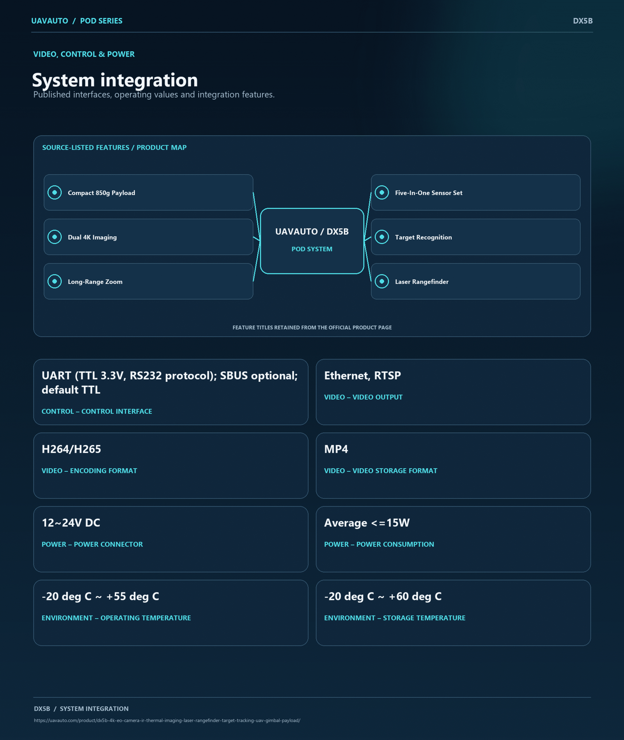Click VIDEO – VIDEO STORAGE FORMAT label

381,471
